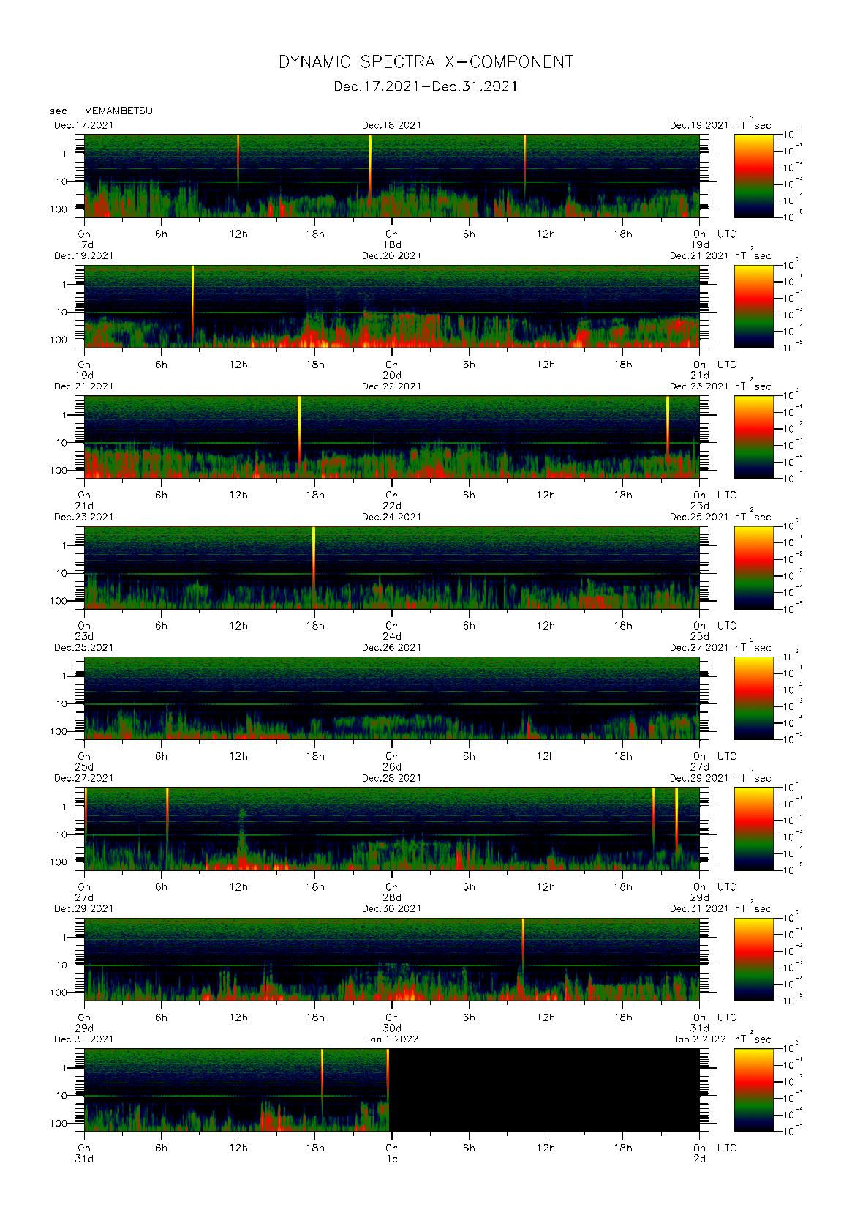The image size is (852, 1229).
Task: Click the color scale beside the first spectrogram
Action: [753, 176]
